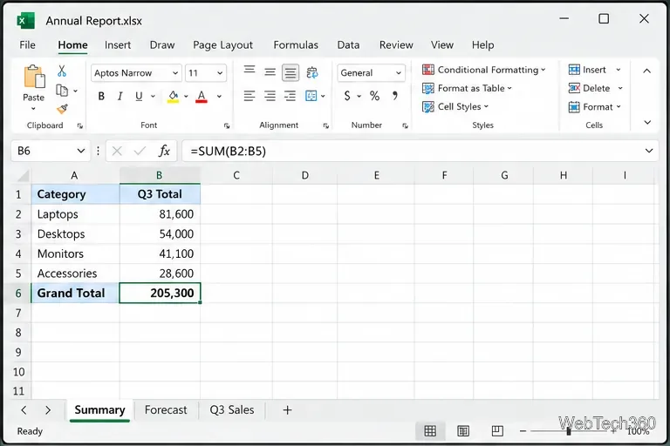This screenshot has height=446, width=670.
Task: Switch to Normal view in status bar
Action: pyautogui.click(x=430, y=431)
